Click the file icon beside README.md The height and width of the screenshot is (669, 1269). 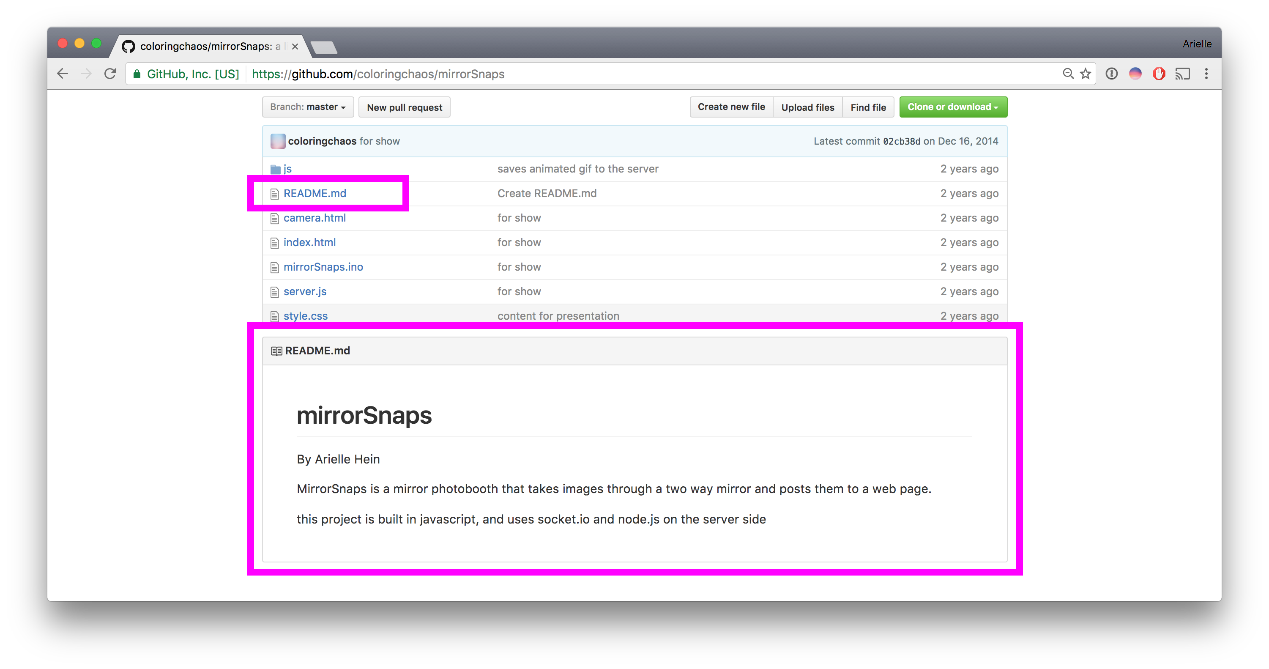(x=275, y=194)
